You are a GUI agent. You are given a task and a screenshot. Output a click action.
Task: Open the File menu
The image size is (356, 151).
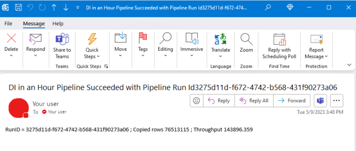[8, 24]
